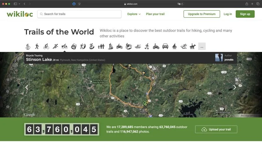
Task: Click the green start marker on map
Action: tap(145, 104)
